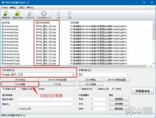This screenshot has height=118, width=156.
Task: Click the [N] 文件名 button
Action: [20, 80]
